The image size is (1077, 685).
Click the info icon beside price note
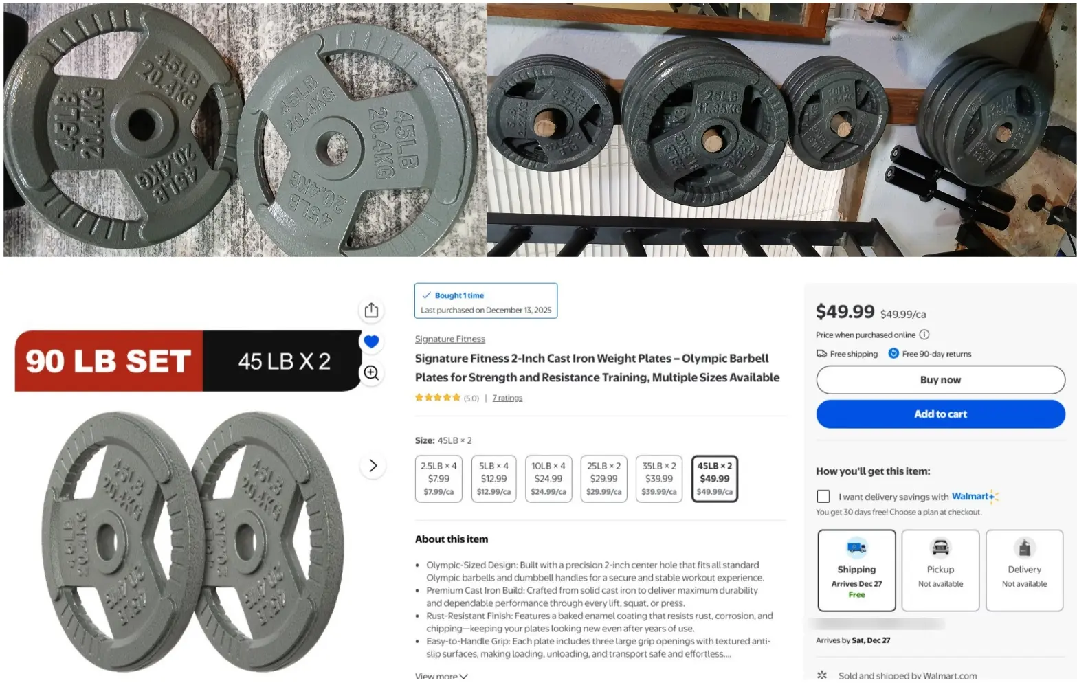(x=924, y=335)
